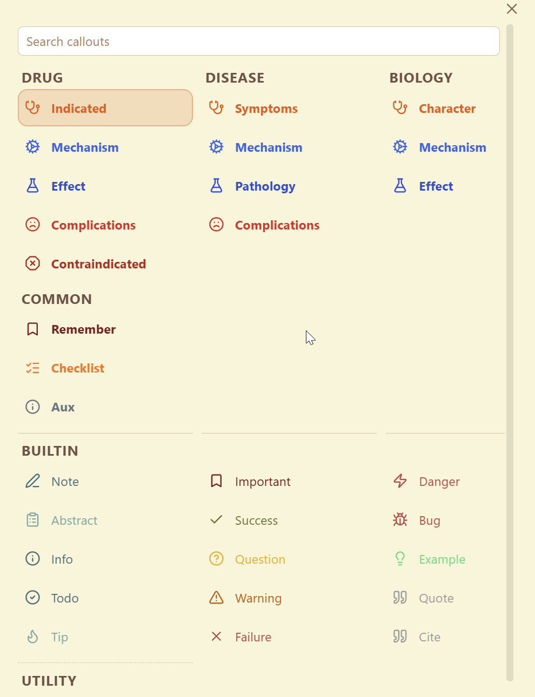Pick the Success builtin callout
The height and width of the screenshot is (697, 535).
coord(256,520)
